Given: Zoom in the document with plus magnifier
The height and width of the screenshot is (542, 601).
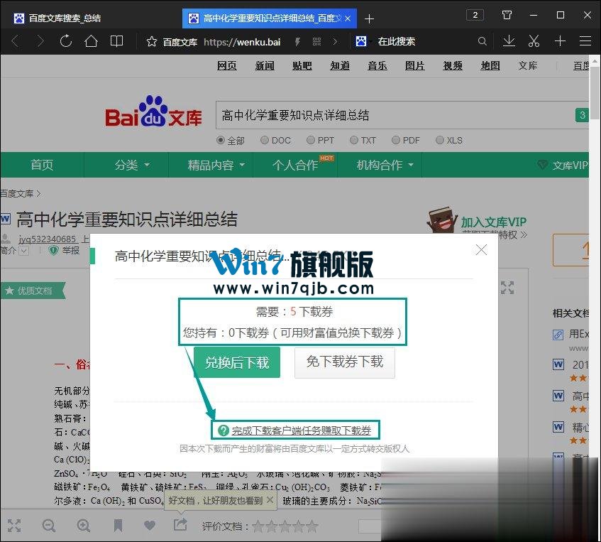Looking at the screenshot, I should click(x=84, y=526).
